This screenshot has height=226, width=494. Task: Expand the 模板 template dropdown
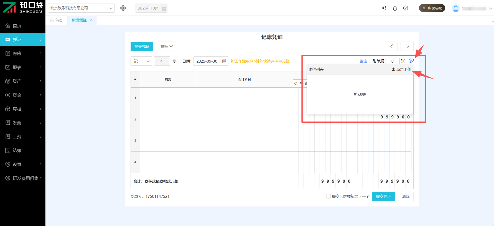click(x=167, y=46)
